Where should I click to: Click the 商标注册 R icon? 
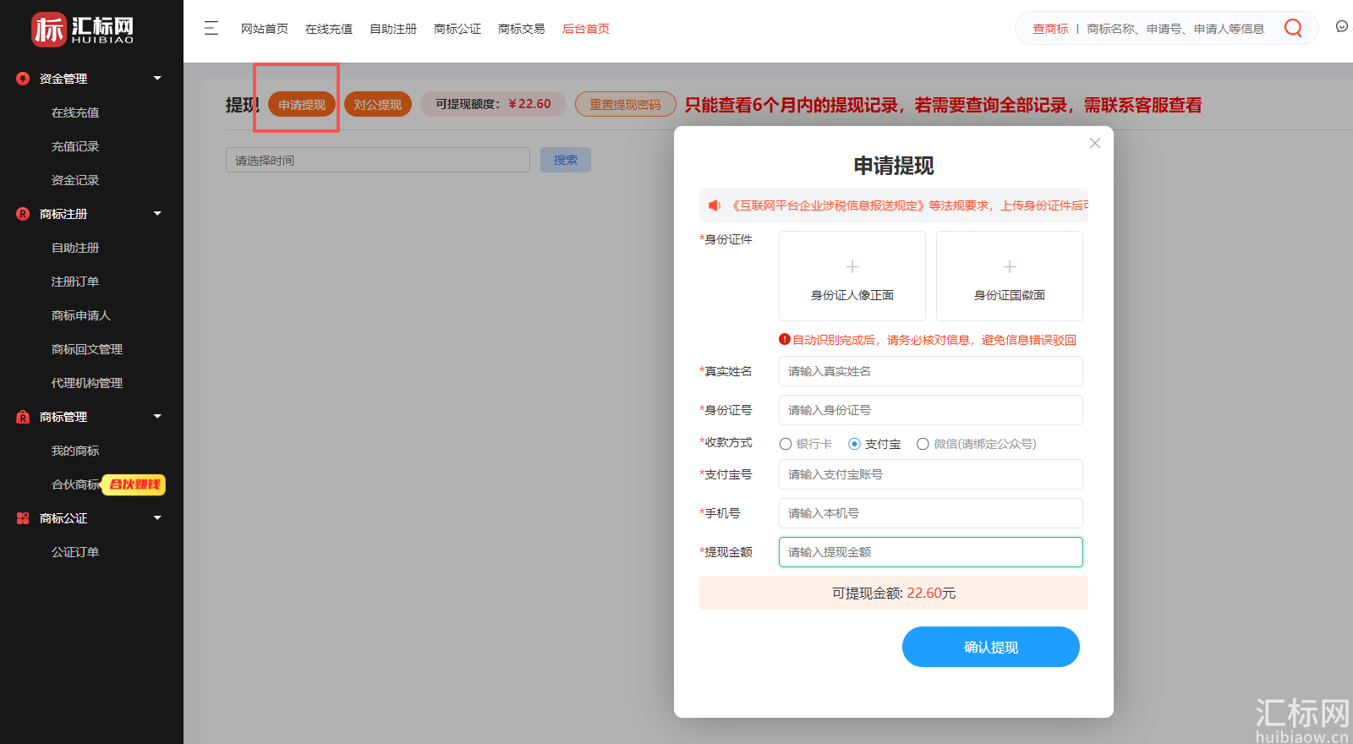[x=23, y=214]
